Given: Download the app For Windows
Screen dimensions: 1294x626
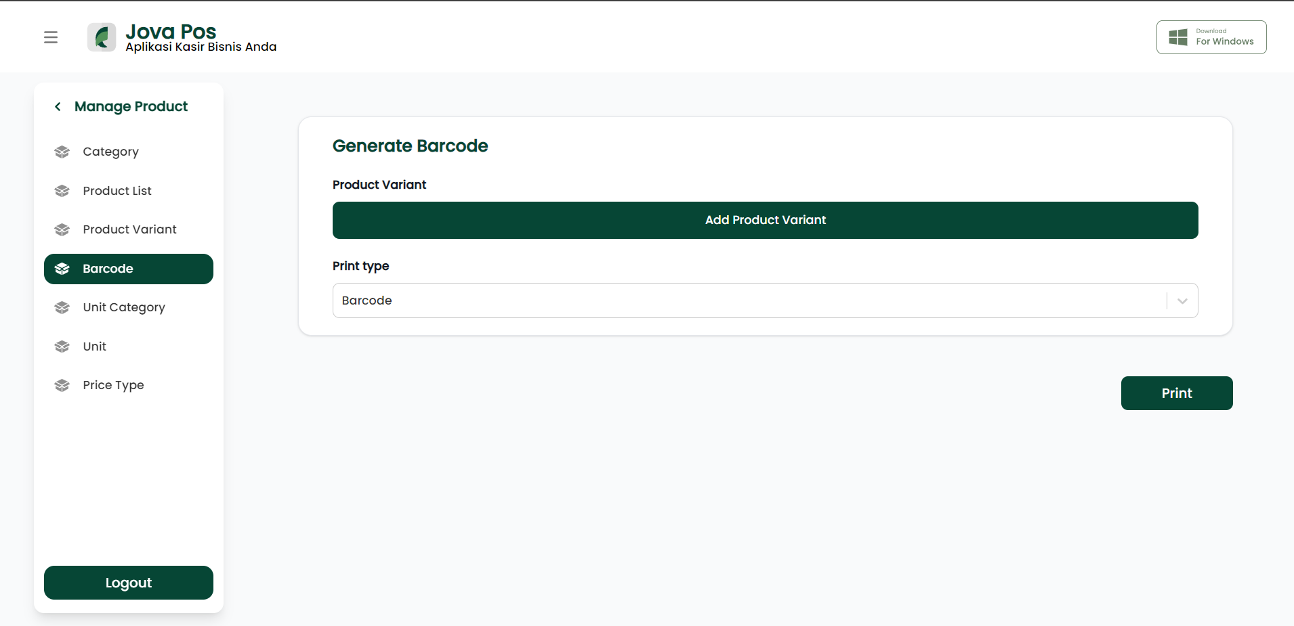Looking at the screenshot, I should click(1211, 37).
